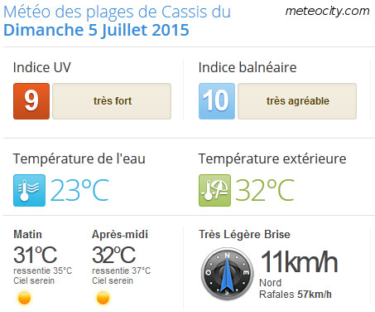Screen dimensions: 375x312
Task: Click the 23°C water temperature value
Action: pyautogui.click(x=80, y=190)
